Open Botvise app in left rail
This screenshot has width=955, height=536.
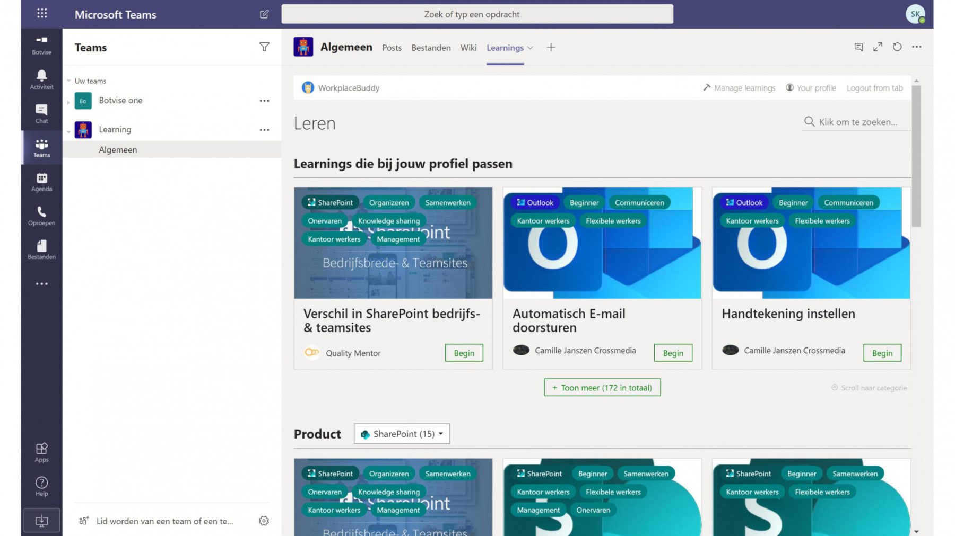pos(41,45)
